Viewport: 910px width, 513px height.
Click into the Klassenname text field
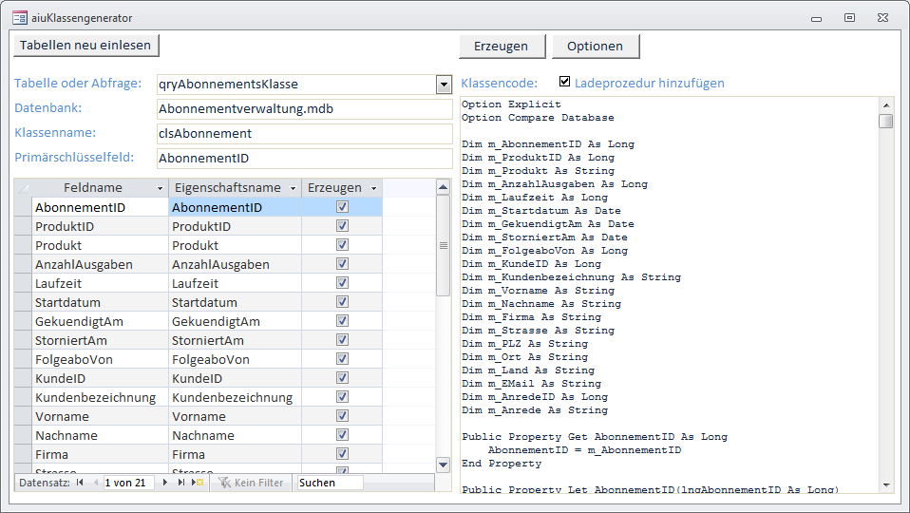pos(304,134)
